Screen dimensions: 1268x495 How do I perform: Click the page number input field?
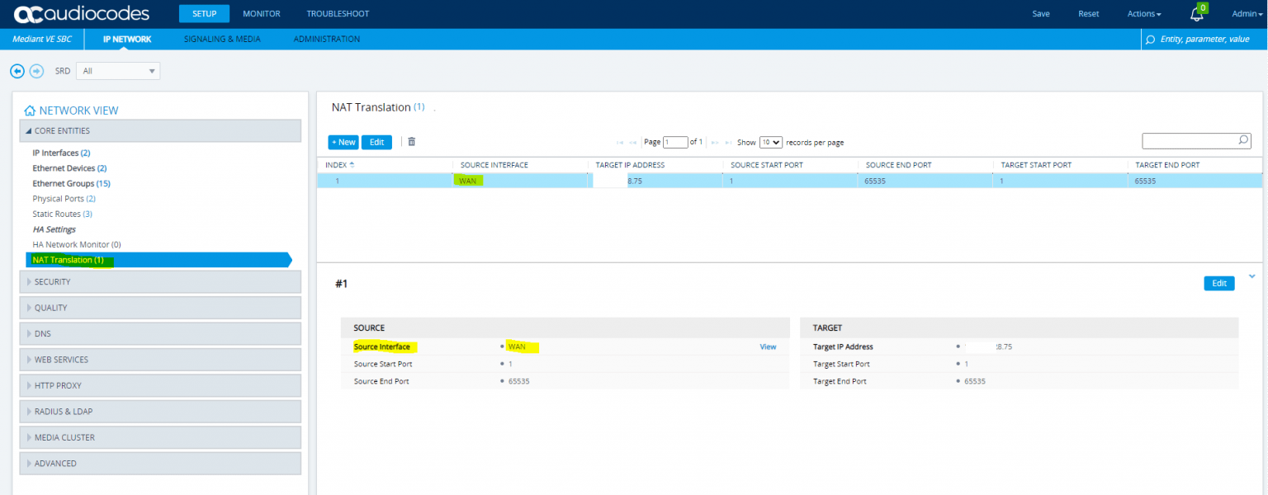click(675, 142)
